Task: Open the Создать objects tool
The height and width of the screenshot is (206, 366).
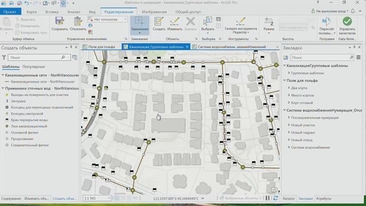Action: pyautogui.click(x=159, y=23)
